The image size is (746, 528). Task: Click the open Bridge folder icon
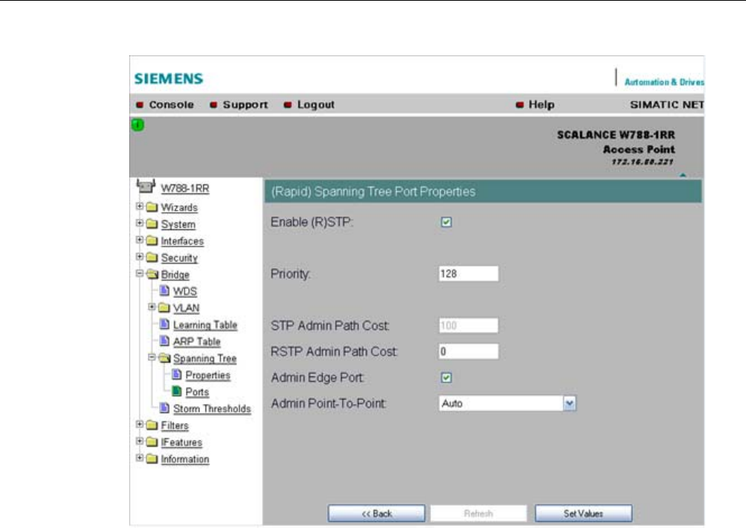click(x=152, y=274)
